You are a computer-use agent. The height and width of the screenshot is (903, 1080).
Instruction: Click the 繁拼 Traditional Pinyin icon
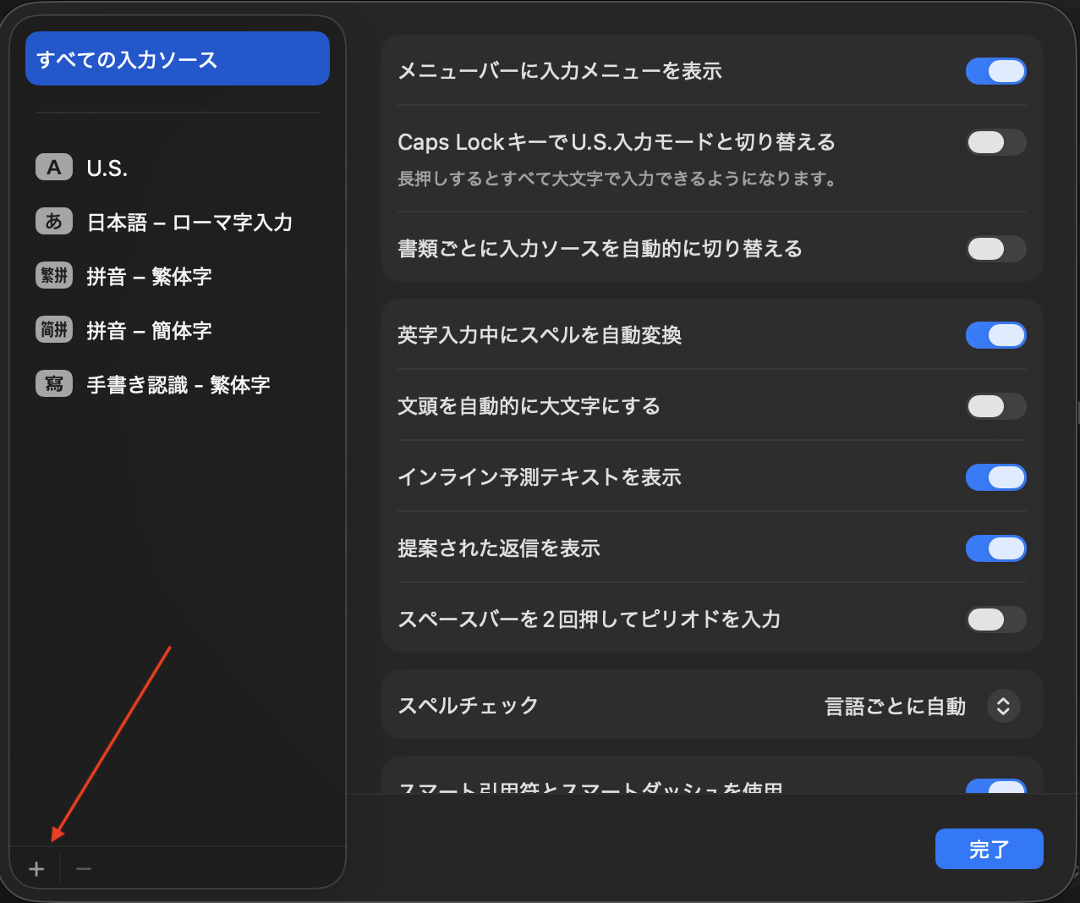click(54, 276)
